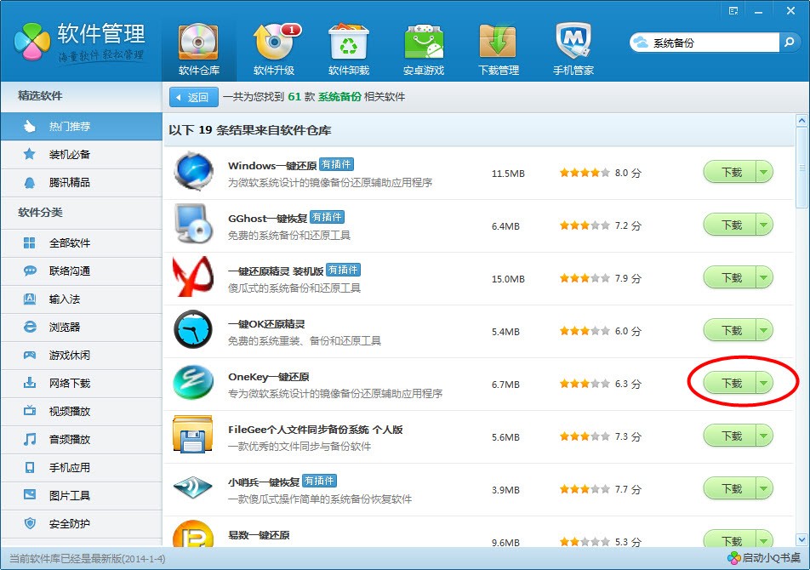Select 装机必备 in sidebar

(82, 154)
